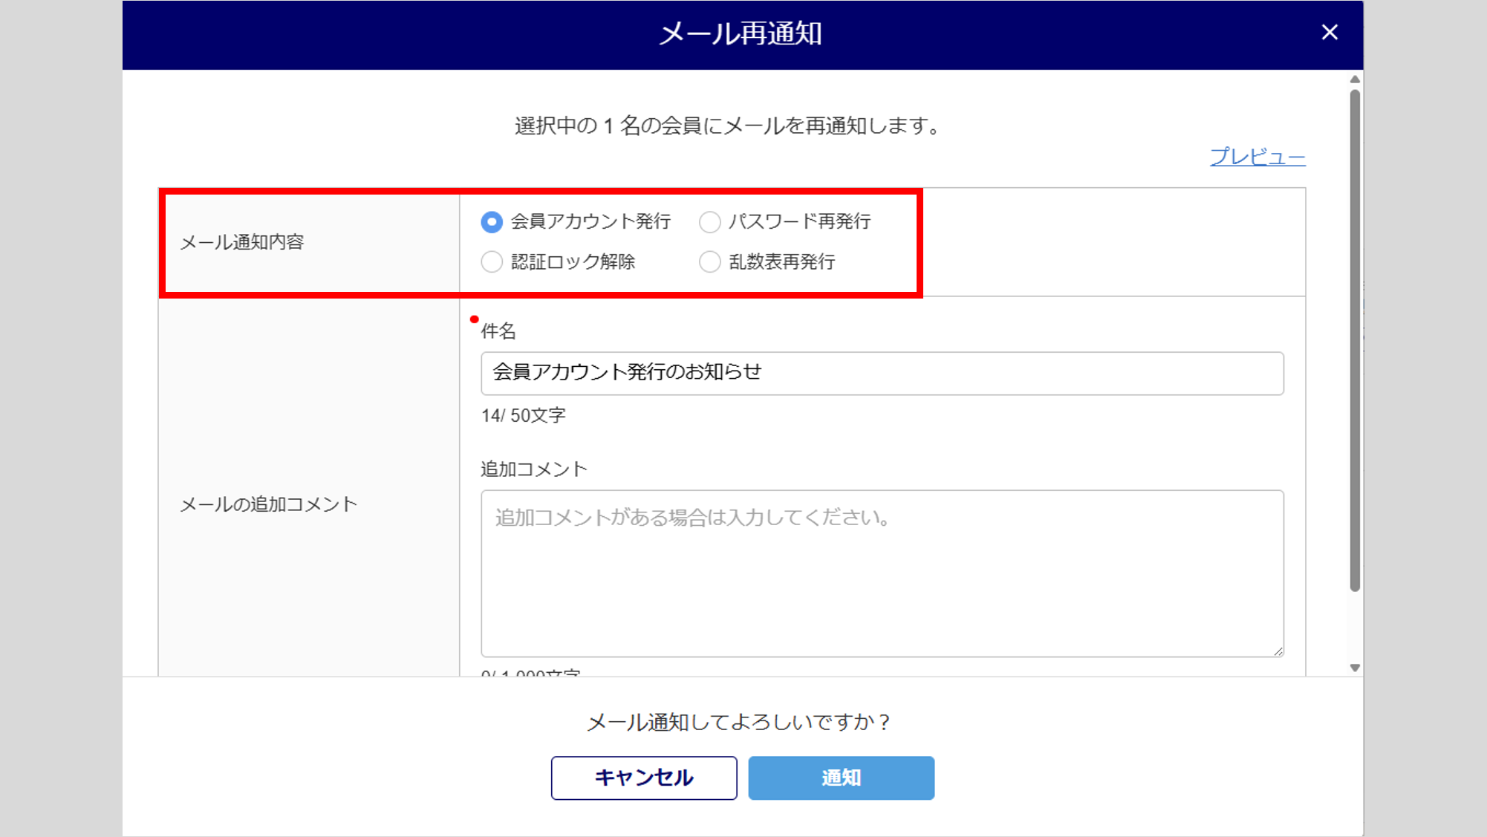Screen dimensions: 1487x837
Task: Select the 会員アカウント発行 radio option
Action: point(492,222)
